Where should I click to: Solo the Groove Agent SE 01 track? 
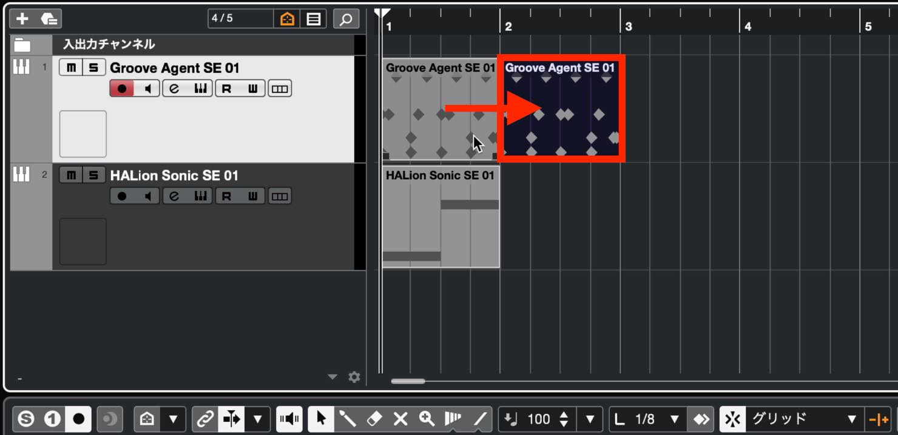click(93, 68)
